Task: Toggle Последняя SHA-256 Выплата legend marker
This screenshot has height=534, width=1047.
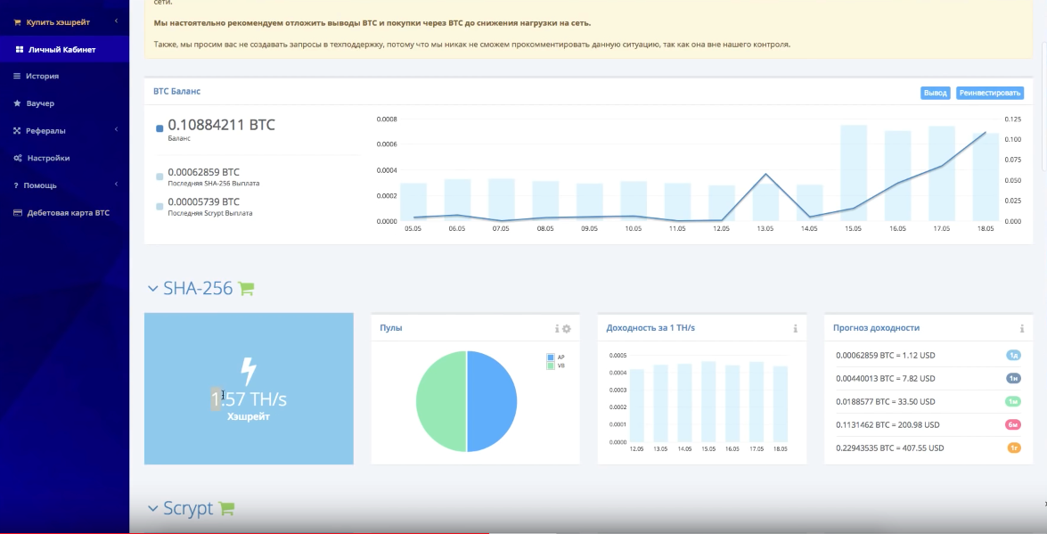Action: [160, 177]
